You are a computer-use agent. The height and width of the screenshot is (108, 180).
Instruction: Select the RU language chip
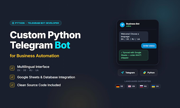pos(143,86)
